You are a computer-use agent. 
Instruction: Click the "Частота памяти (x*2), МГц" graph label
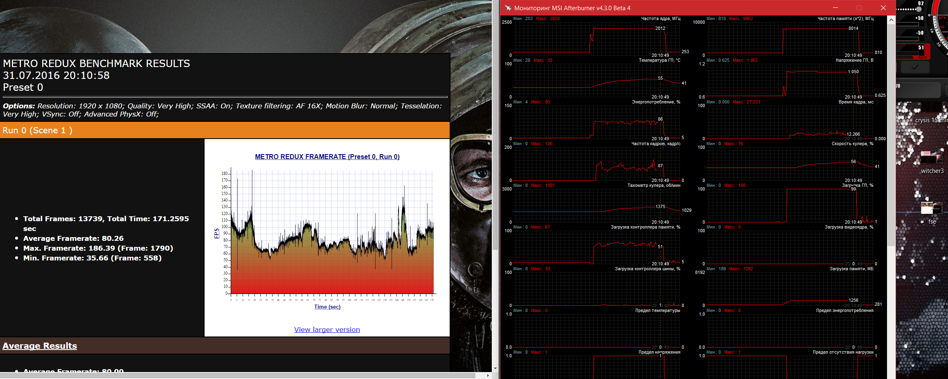point(845,18)
